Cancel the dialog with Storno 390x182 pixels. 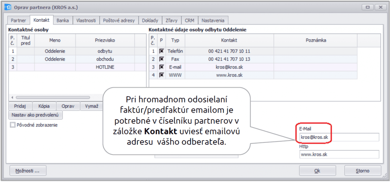[x=363, y=171]
